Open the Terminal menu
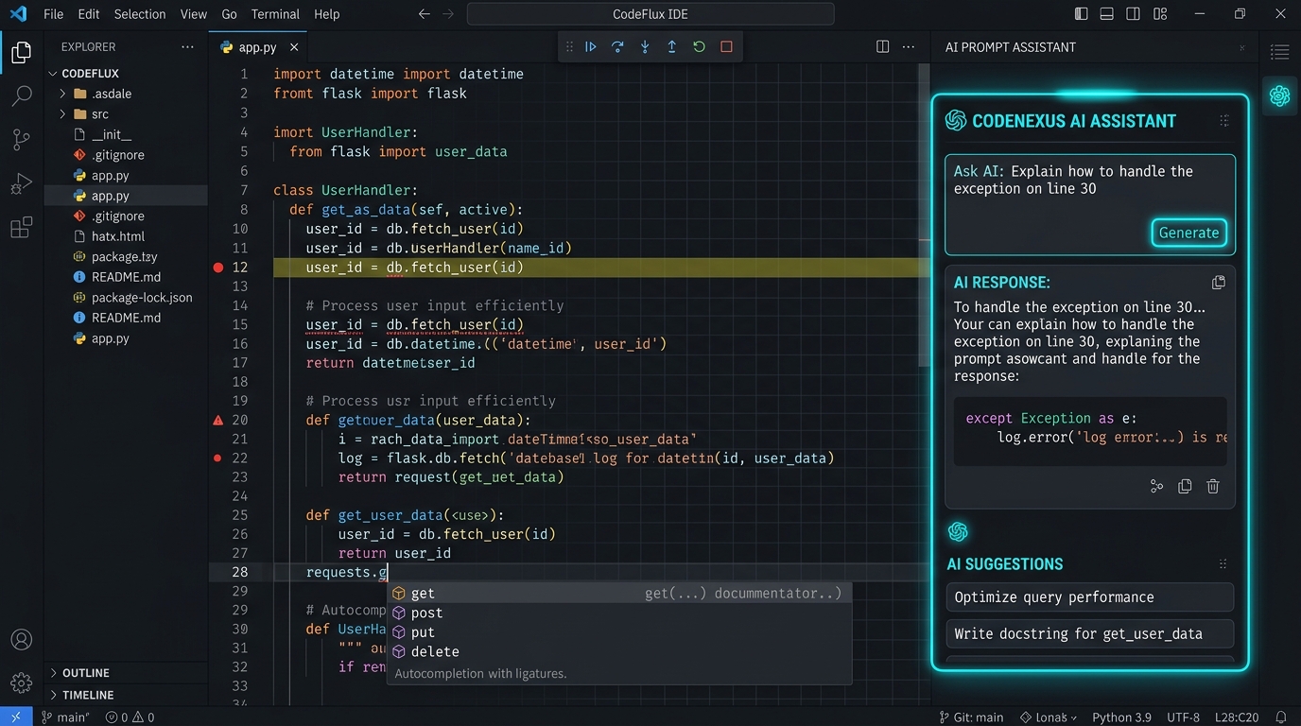Viewport: 1301px width, 726px height. (276, 14)
